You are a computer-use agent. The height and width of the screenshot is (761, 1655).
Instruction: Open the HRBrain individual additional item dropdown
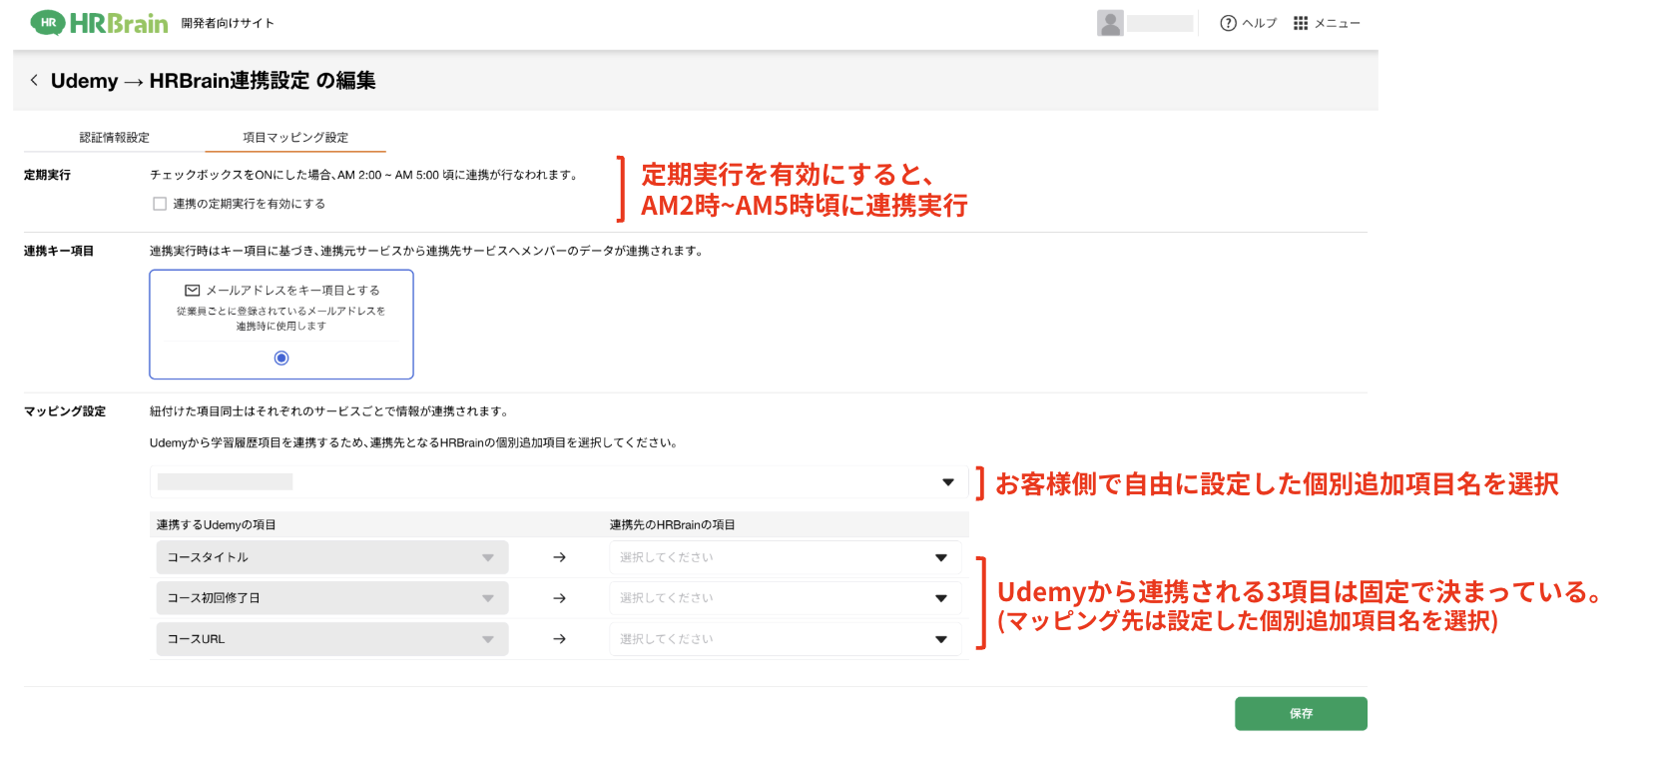557,482
